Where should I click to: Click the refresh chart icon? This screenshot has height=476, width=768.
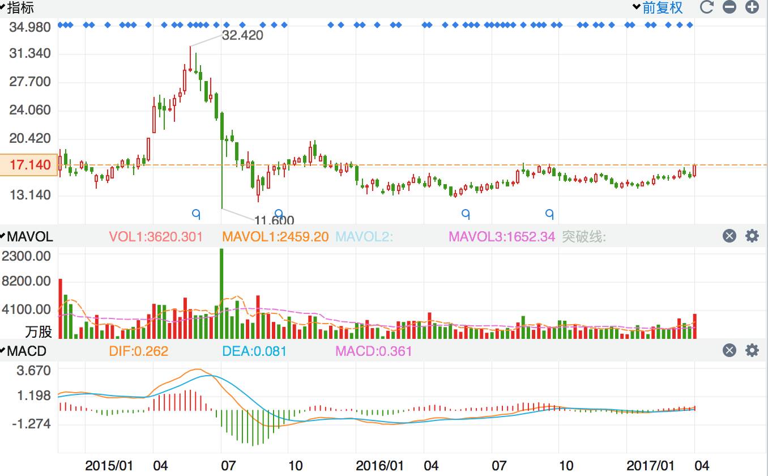706,7
